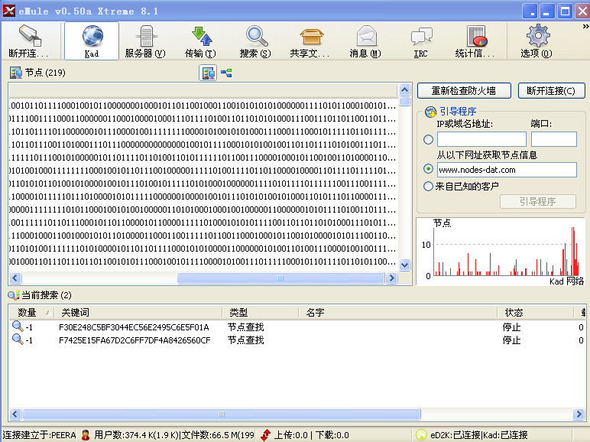Viewport: 590px width, 442px height.
Task: Open the Servers (服务器) toolbar icon
Action: coord(145,41)
